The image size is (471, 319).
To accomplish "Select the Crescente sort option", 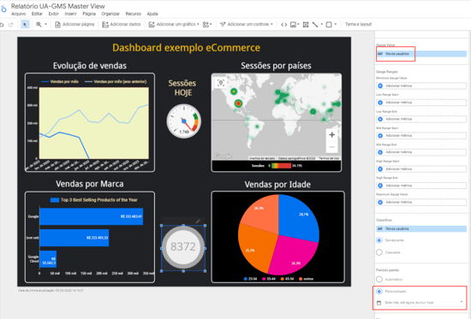I will [379, 252].
